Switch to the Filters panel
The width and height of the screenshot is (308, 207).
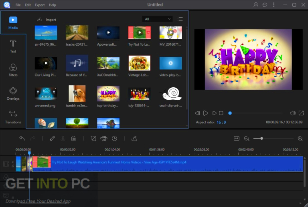click(x=13, y=70)
